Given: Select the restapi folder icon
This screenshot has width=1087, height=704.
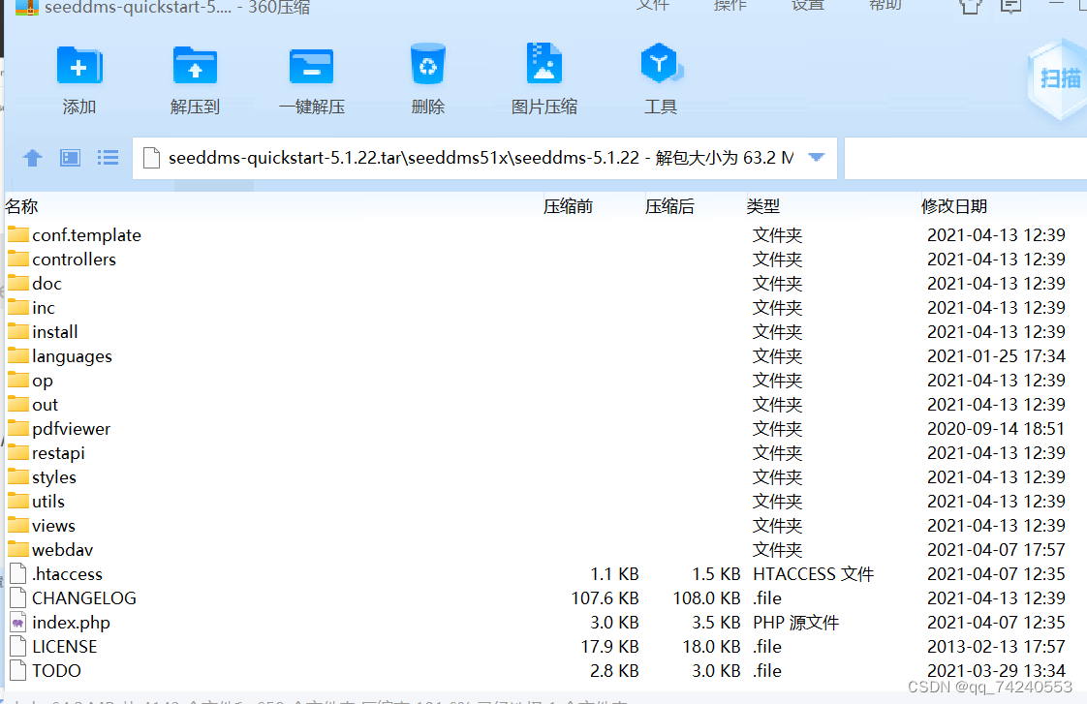Looking at the screenshot, I should 18,452.
